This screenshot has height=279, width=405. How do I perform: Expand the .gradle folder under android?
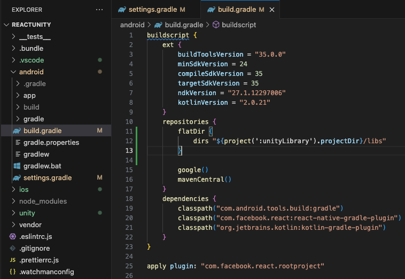pyautogui.click(x=18, y=83)
